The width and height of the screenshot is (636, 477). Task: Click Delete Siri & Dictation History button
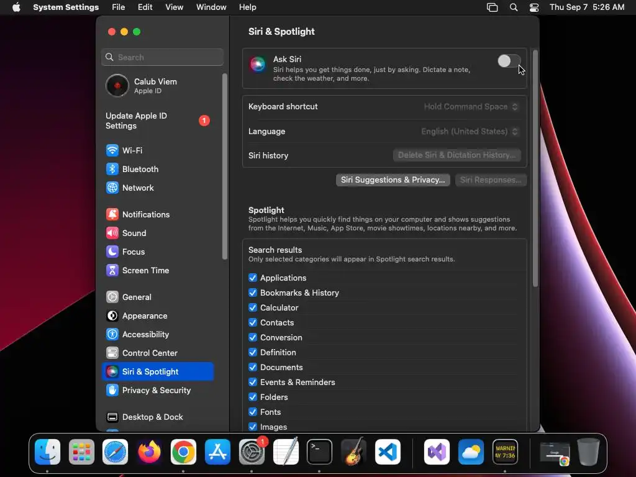pyautogui.click(x=457, y=155)
